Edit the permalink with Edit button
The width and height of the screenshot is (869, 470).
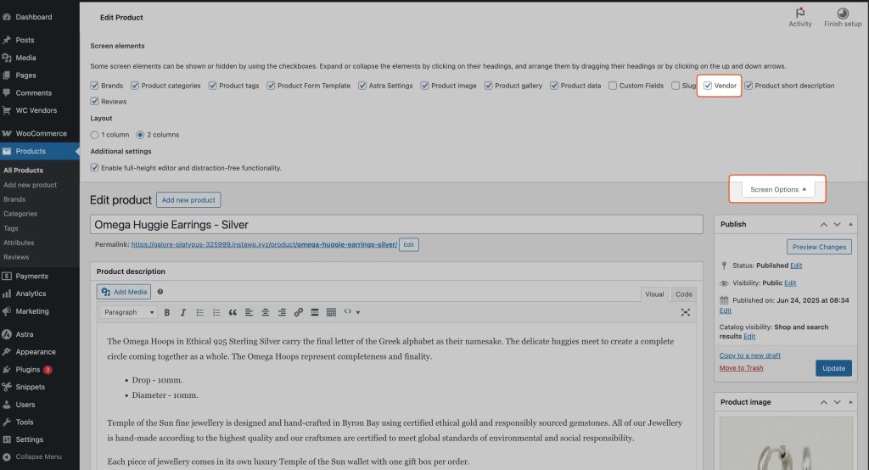[x=408, y=244]
